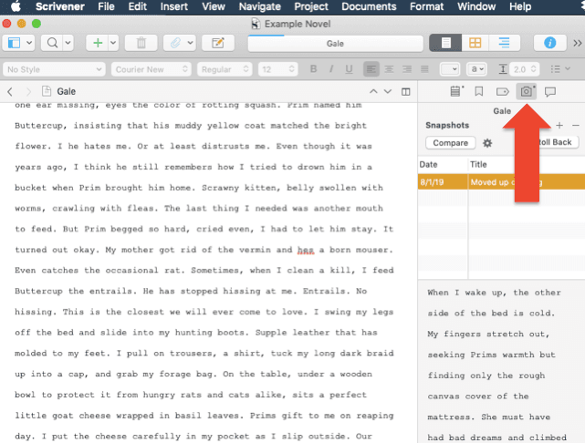Go to previous document up arrow
This screenshot has width=585, height=443.
pyautogui.click(x=373, y=92)
